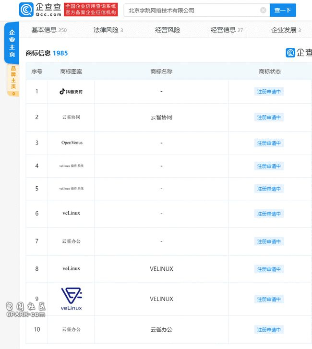Click the 注册申请中 status tag in row 1

(x=269, y=92)
